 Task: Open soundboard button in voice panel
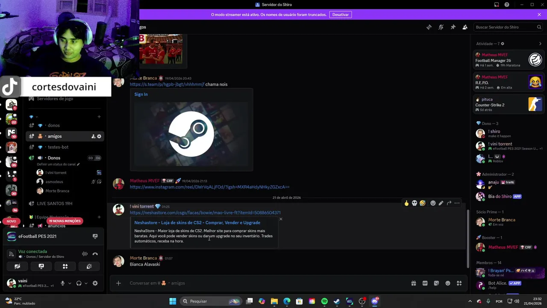tap(89, 266)
